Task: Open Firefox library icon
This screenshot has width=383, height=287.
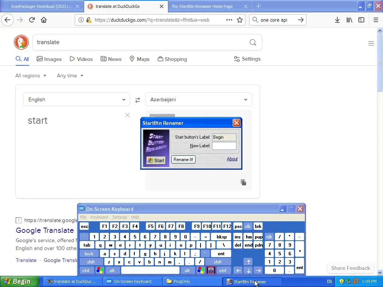Action: [349, 20]
